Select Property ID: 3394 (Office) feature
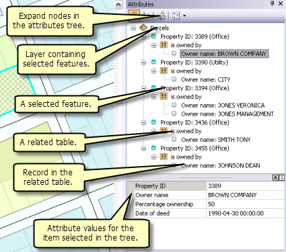286x252 pixels. coord(194,88)
